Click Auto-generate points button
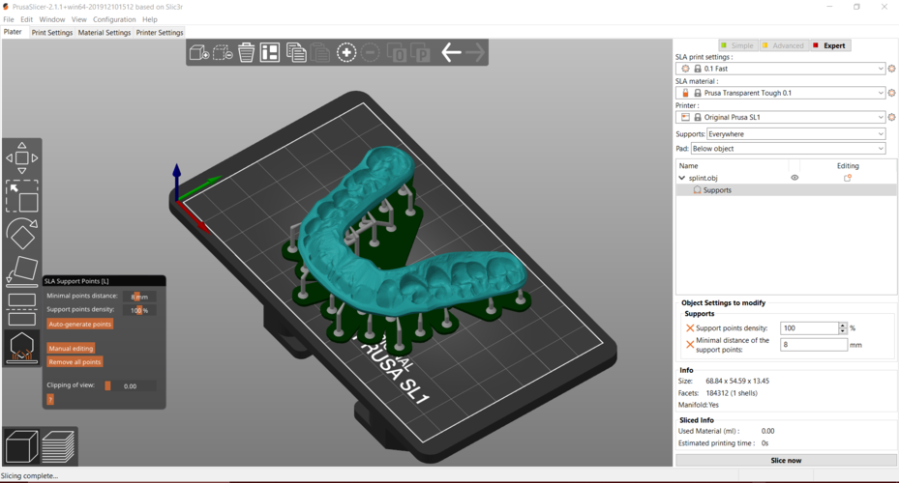The height and width of the screenshot is (483, 899). tap(79, 324)
